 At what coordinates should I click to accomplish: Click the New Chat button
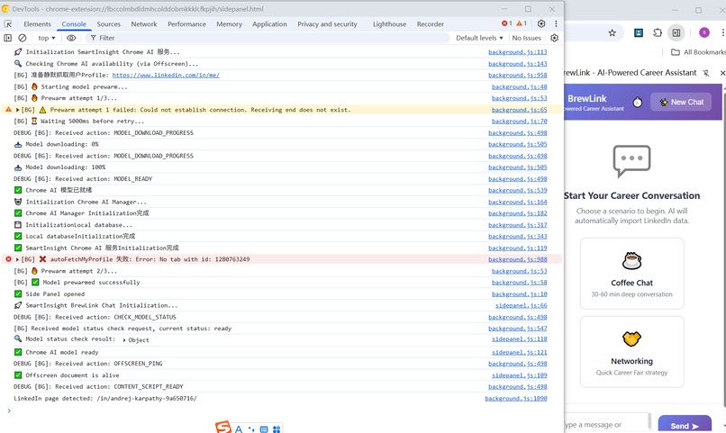point(682,103)
